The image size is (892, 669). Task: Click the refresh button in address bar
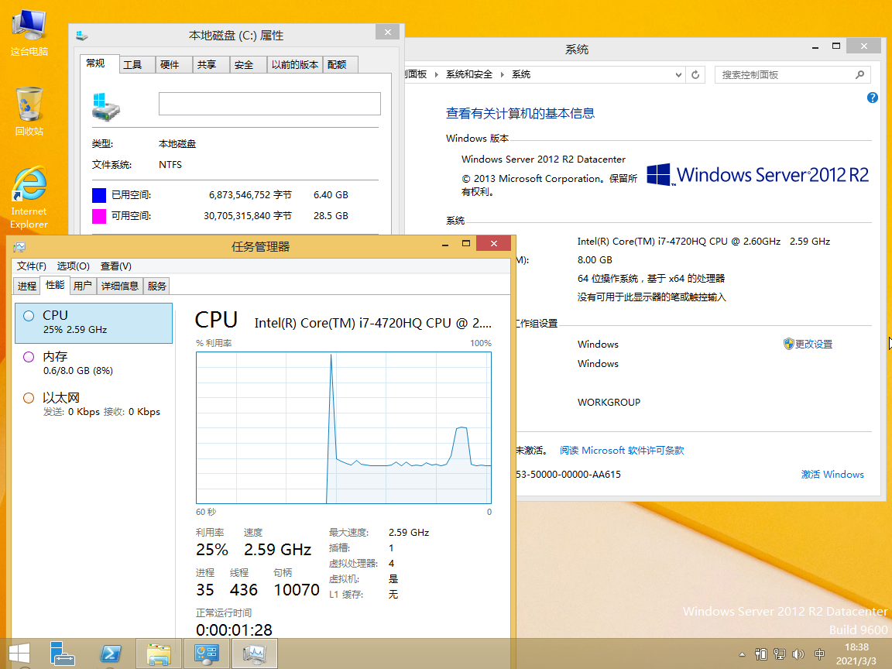tap(695, 75)
